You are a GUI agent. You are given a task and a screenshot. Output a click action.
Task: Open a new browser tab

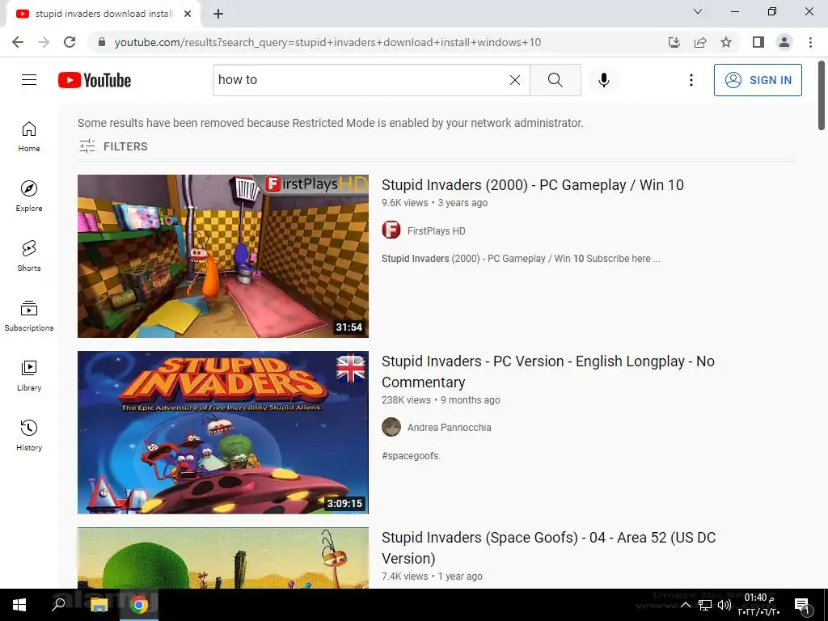pyautogui.click(x=218, y=14)
